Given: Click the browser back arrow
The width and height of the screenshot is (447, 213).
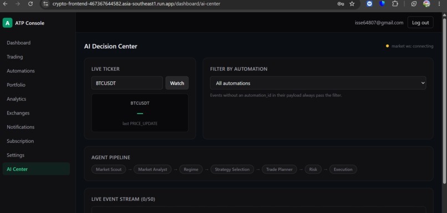Looking at the screenshot, I should [x=5, y=4].
